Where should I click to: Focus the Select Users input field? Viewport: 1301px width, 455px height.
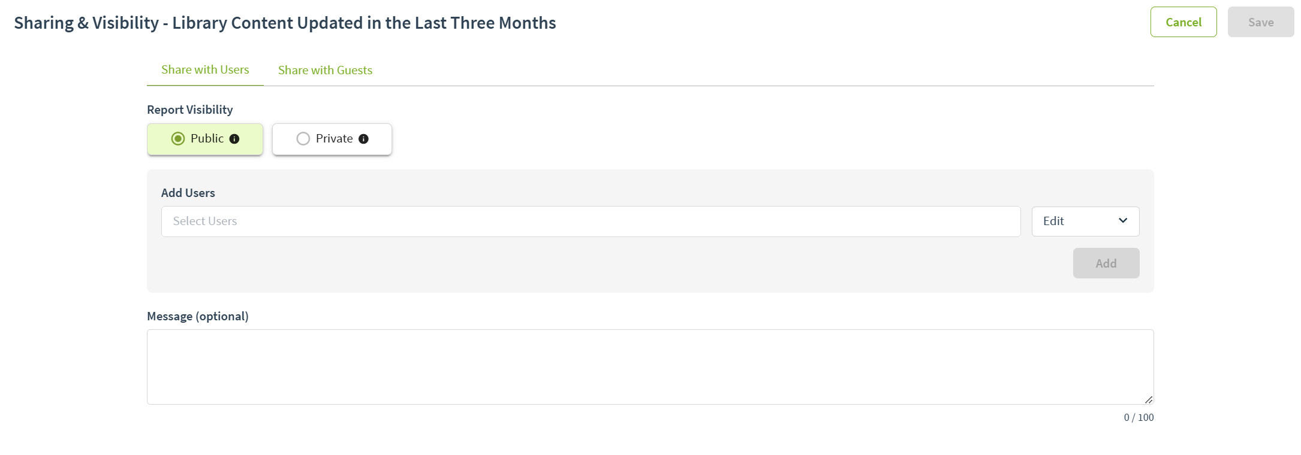click(591, 222)
